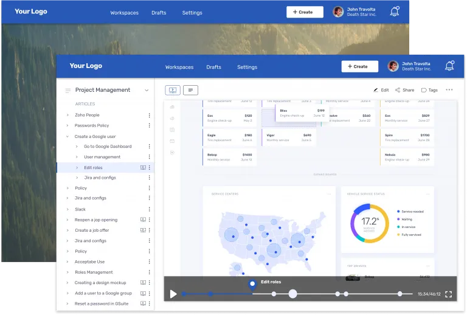Open kebab menu for Go to Google Dashboard
467x315 pixels.
click(x=149, y=146)
